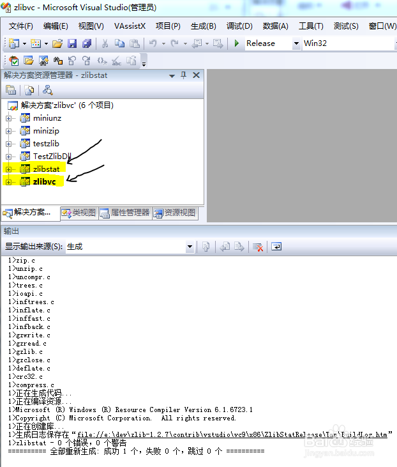Click the Open File folder icon

57,43
